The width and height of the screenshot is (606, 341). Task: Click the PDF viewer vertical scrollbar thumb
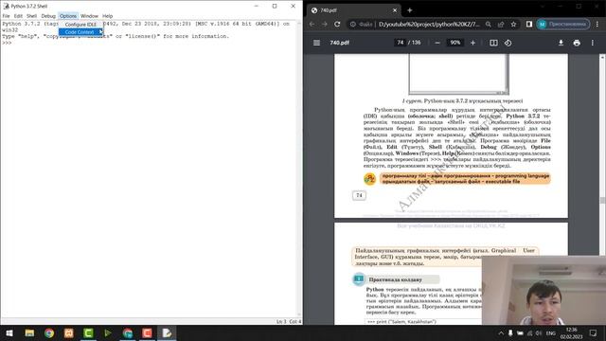[602, 200]
